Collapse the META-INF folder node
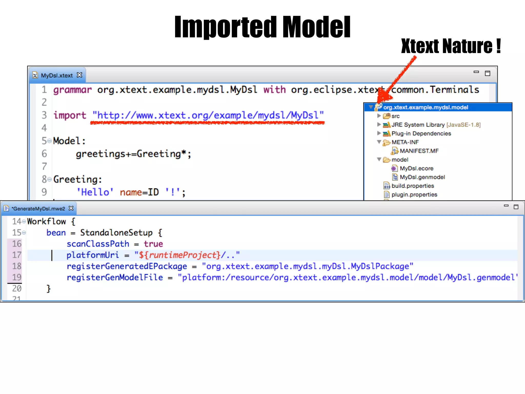 click(379, 142)
